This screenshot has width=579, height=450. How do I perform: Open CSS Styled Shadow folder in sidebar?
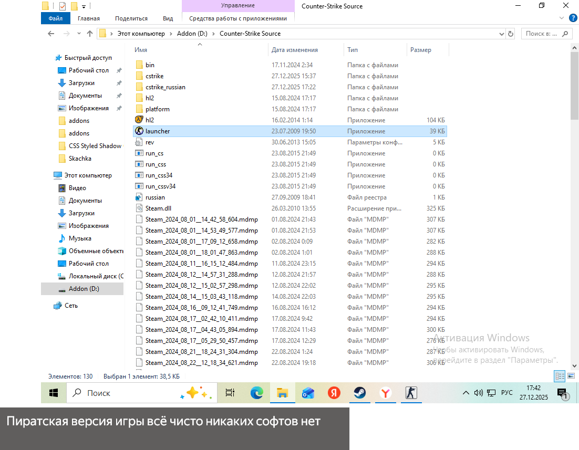[x=95, y=146]
